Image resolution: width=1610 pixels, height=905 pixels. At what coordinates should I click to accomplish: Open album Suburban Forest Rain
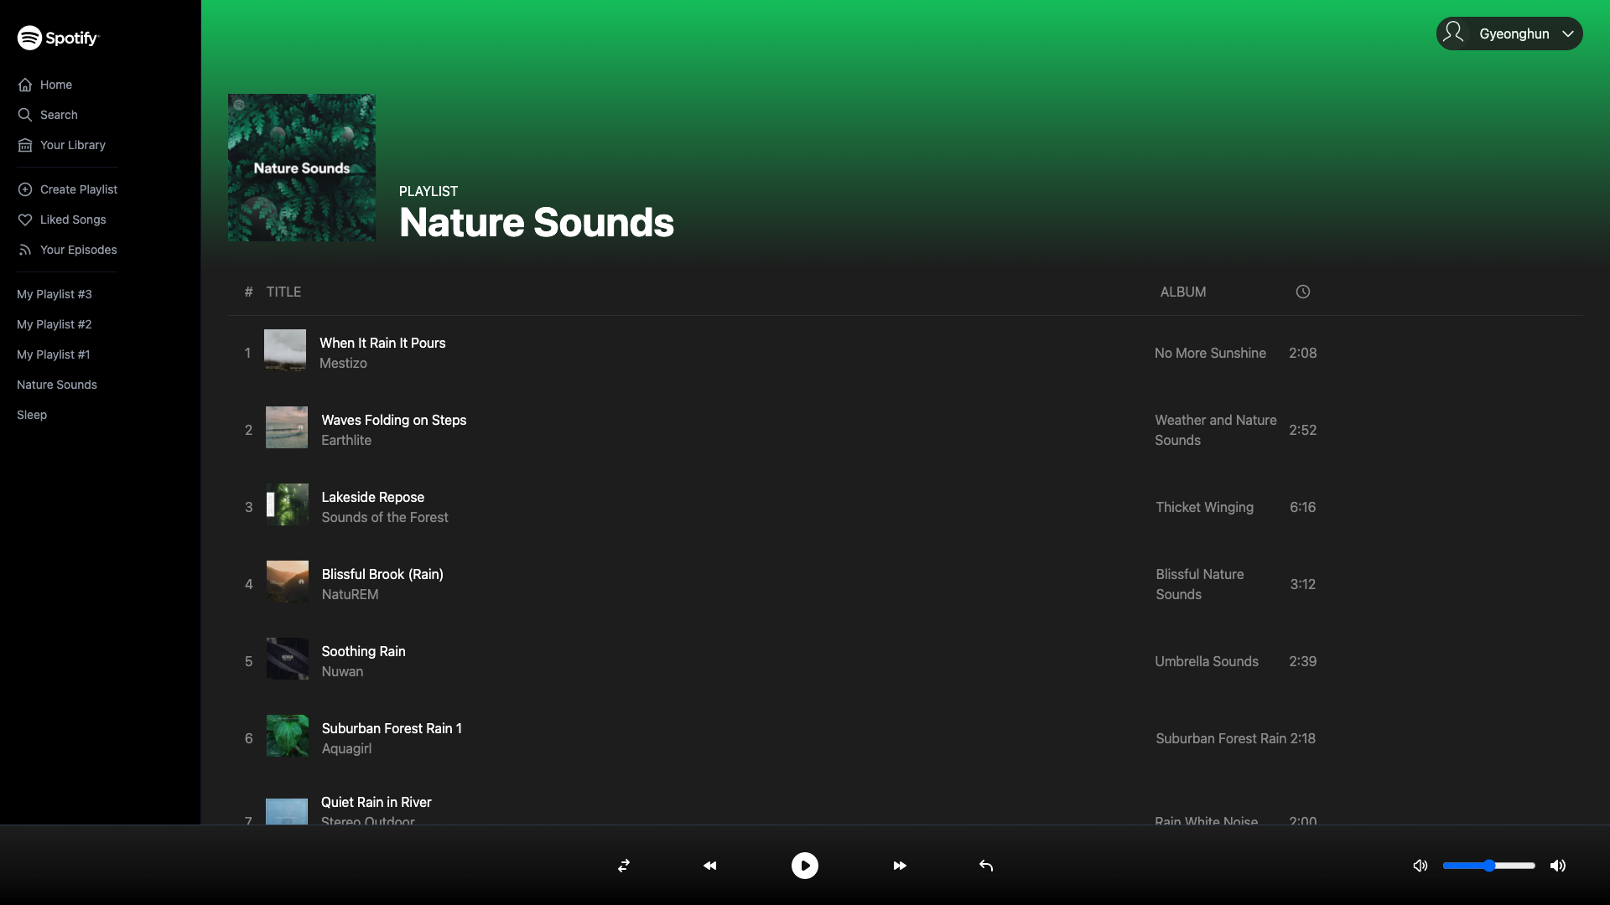tap(1221, 738)
